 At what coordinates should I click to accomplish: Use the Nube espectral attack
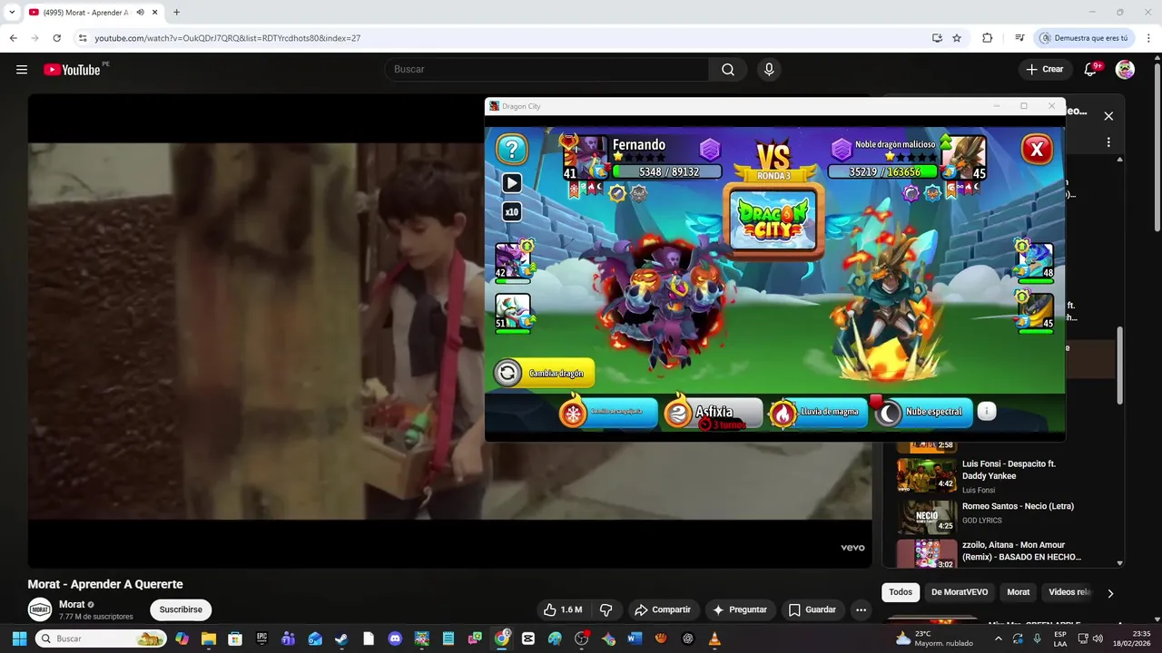924,413
